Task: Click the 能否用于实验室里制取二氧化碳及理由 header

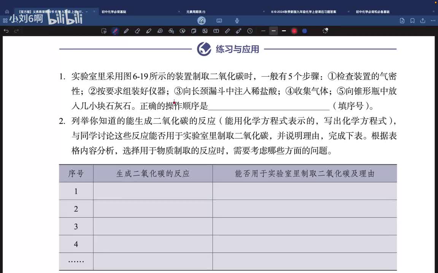Action: coord(305,174)
